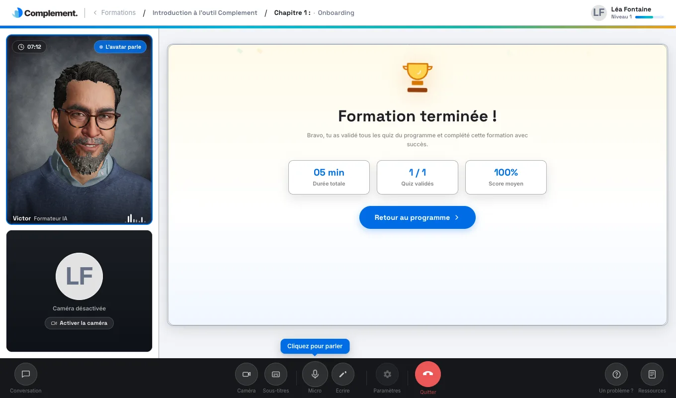The image size is (676, 398).
Task: Click the Victor Formateur IA name label
Action: (40, 218)
